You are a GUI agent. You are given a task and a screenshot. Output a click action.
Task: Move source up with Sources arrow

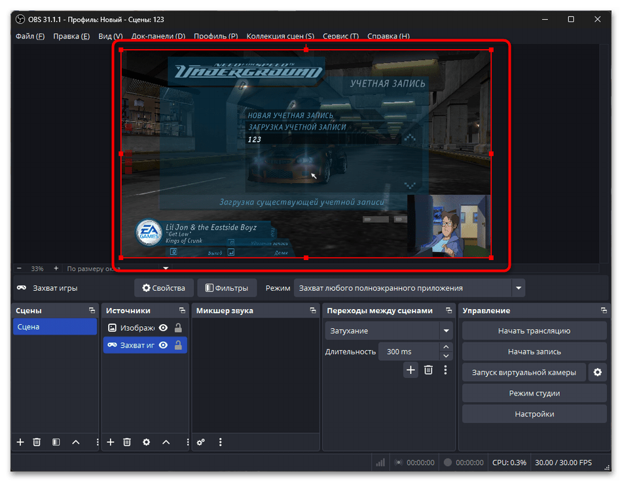coord(166,442)
